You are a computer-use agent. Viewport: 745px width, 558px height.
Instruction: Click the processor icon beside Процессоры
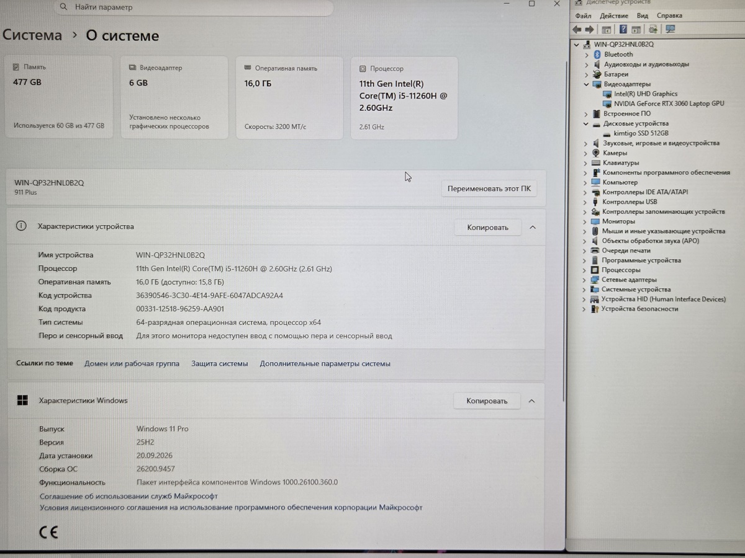click(x=595, y=270)
